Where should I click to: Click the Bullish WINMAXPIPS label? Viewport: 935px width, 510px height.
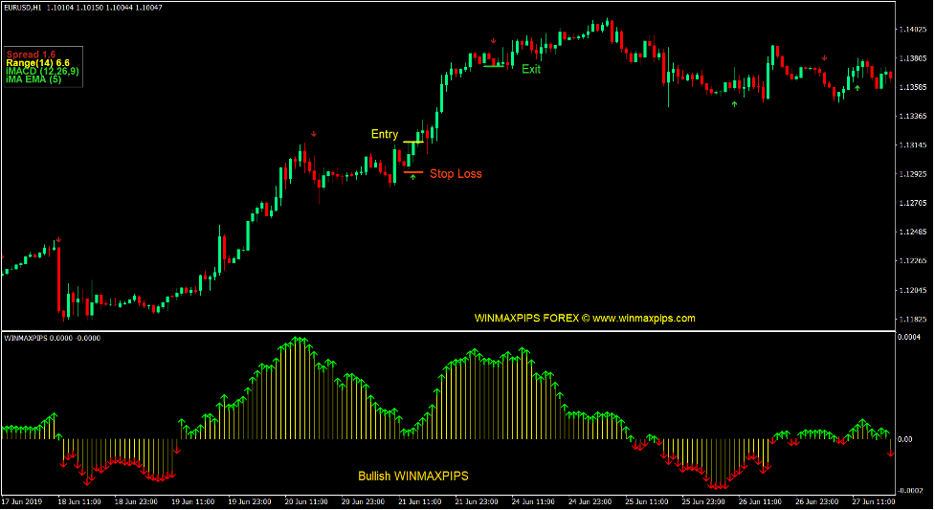click(413, 476)
